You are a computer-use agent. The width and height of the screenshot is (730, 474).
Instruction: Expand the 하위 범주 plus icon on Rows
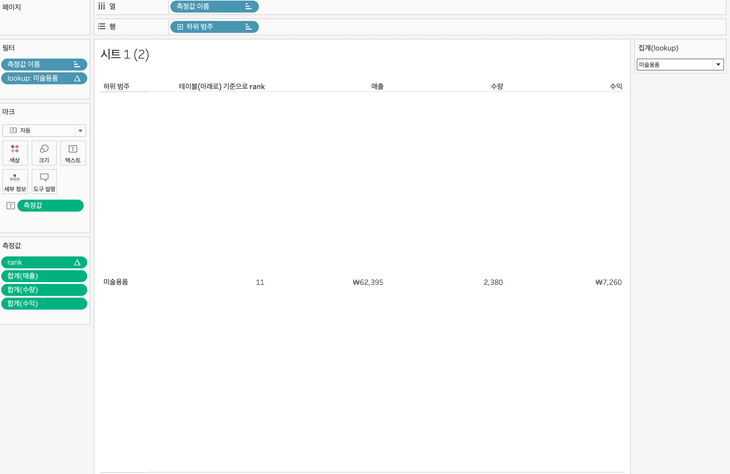(x=180, y=27)
